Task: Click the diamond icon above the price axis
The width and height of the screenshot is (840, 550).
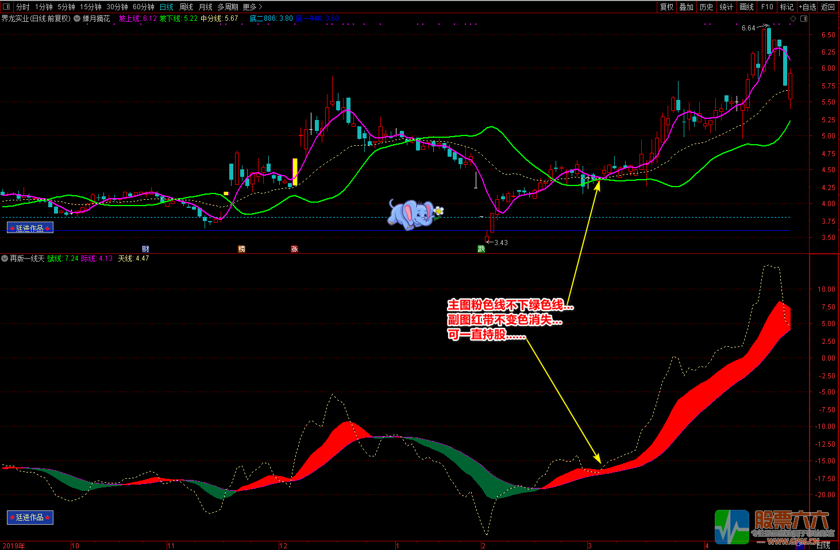Action: (x=793, y=18)
